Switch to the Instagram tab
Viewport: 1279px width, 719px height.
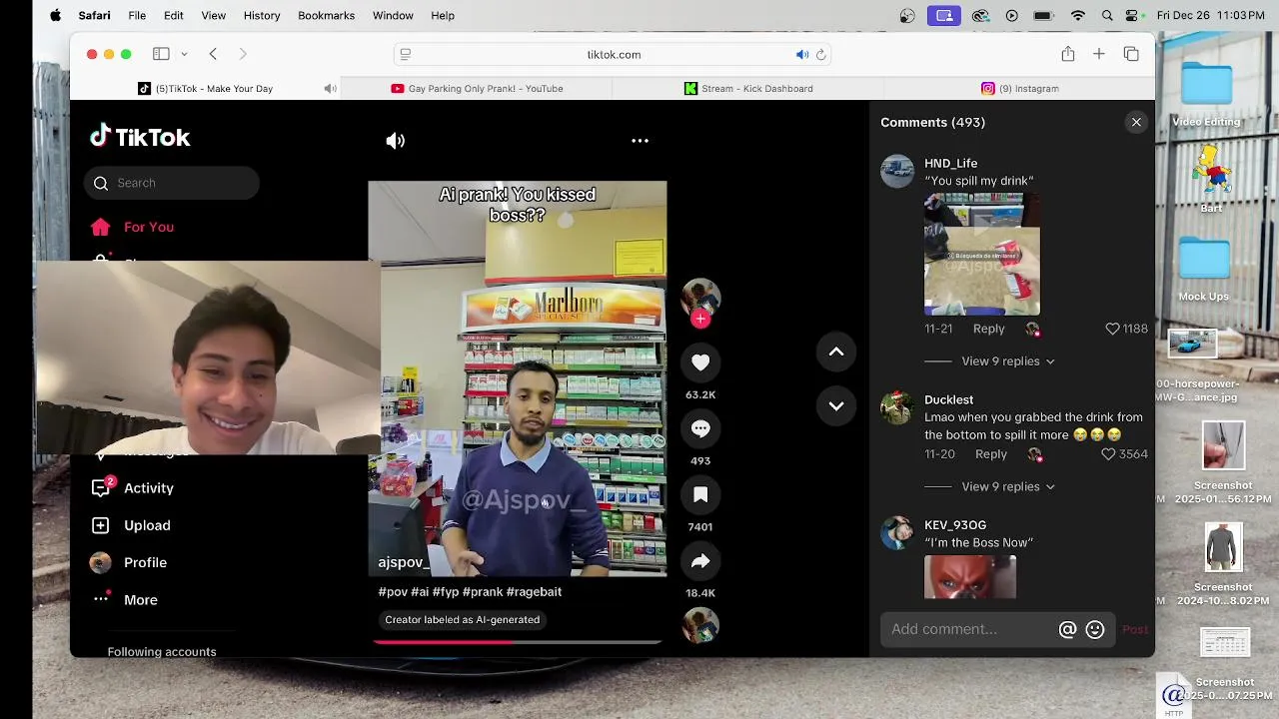point(1019,89)
